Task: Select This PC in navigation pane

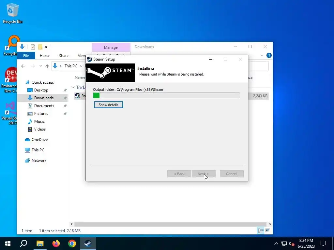Action: [x=38, y=150]
